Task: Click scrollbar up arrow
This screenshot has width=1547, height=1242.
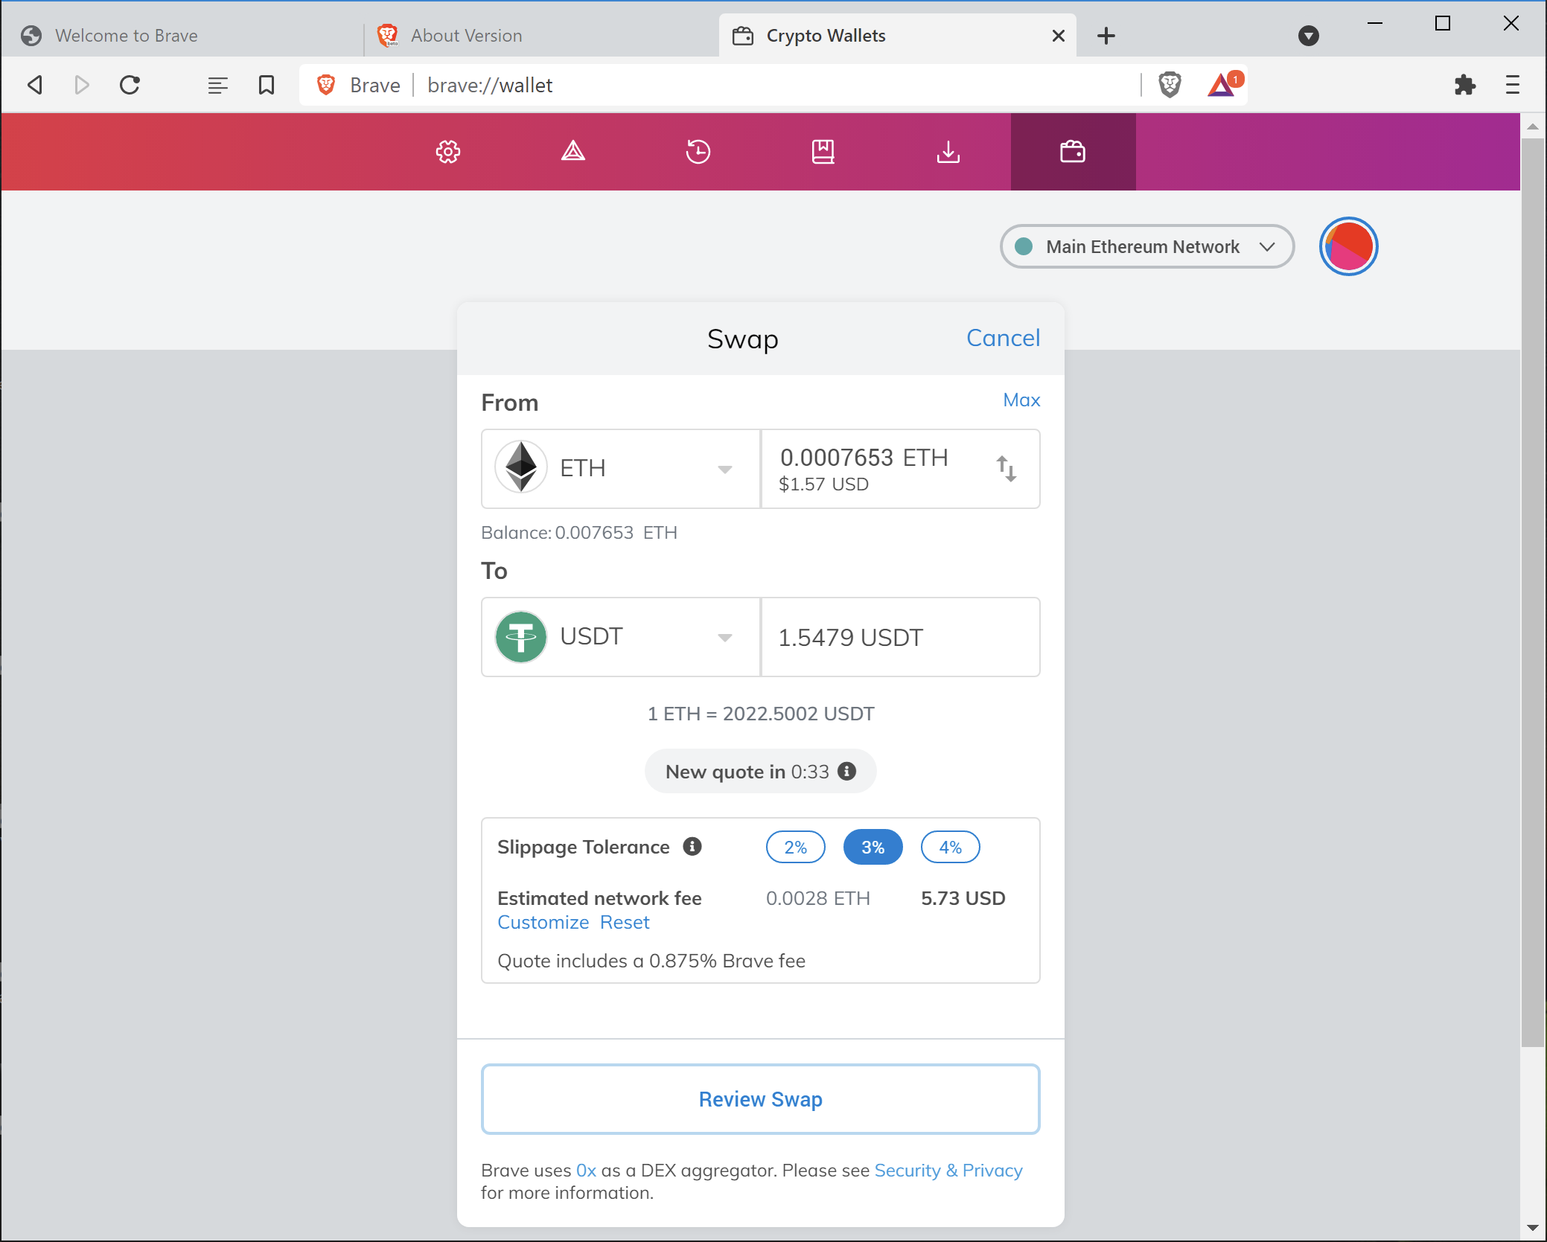Action: tap(1532, 127)
